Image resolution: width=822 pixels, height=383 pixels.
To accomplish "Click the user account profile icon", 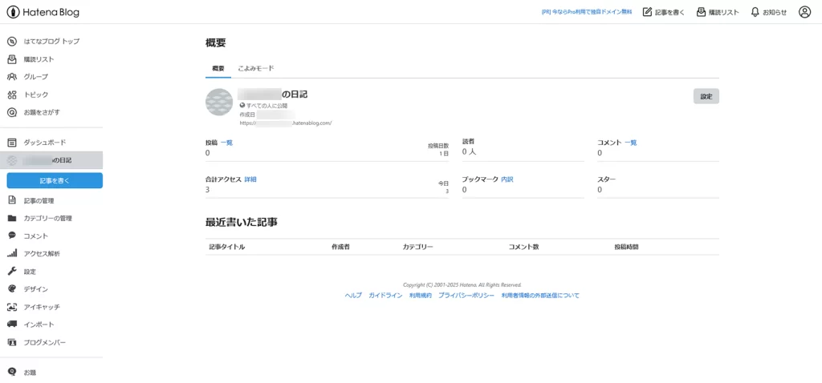I will coord(804,12).
